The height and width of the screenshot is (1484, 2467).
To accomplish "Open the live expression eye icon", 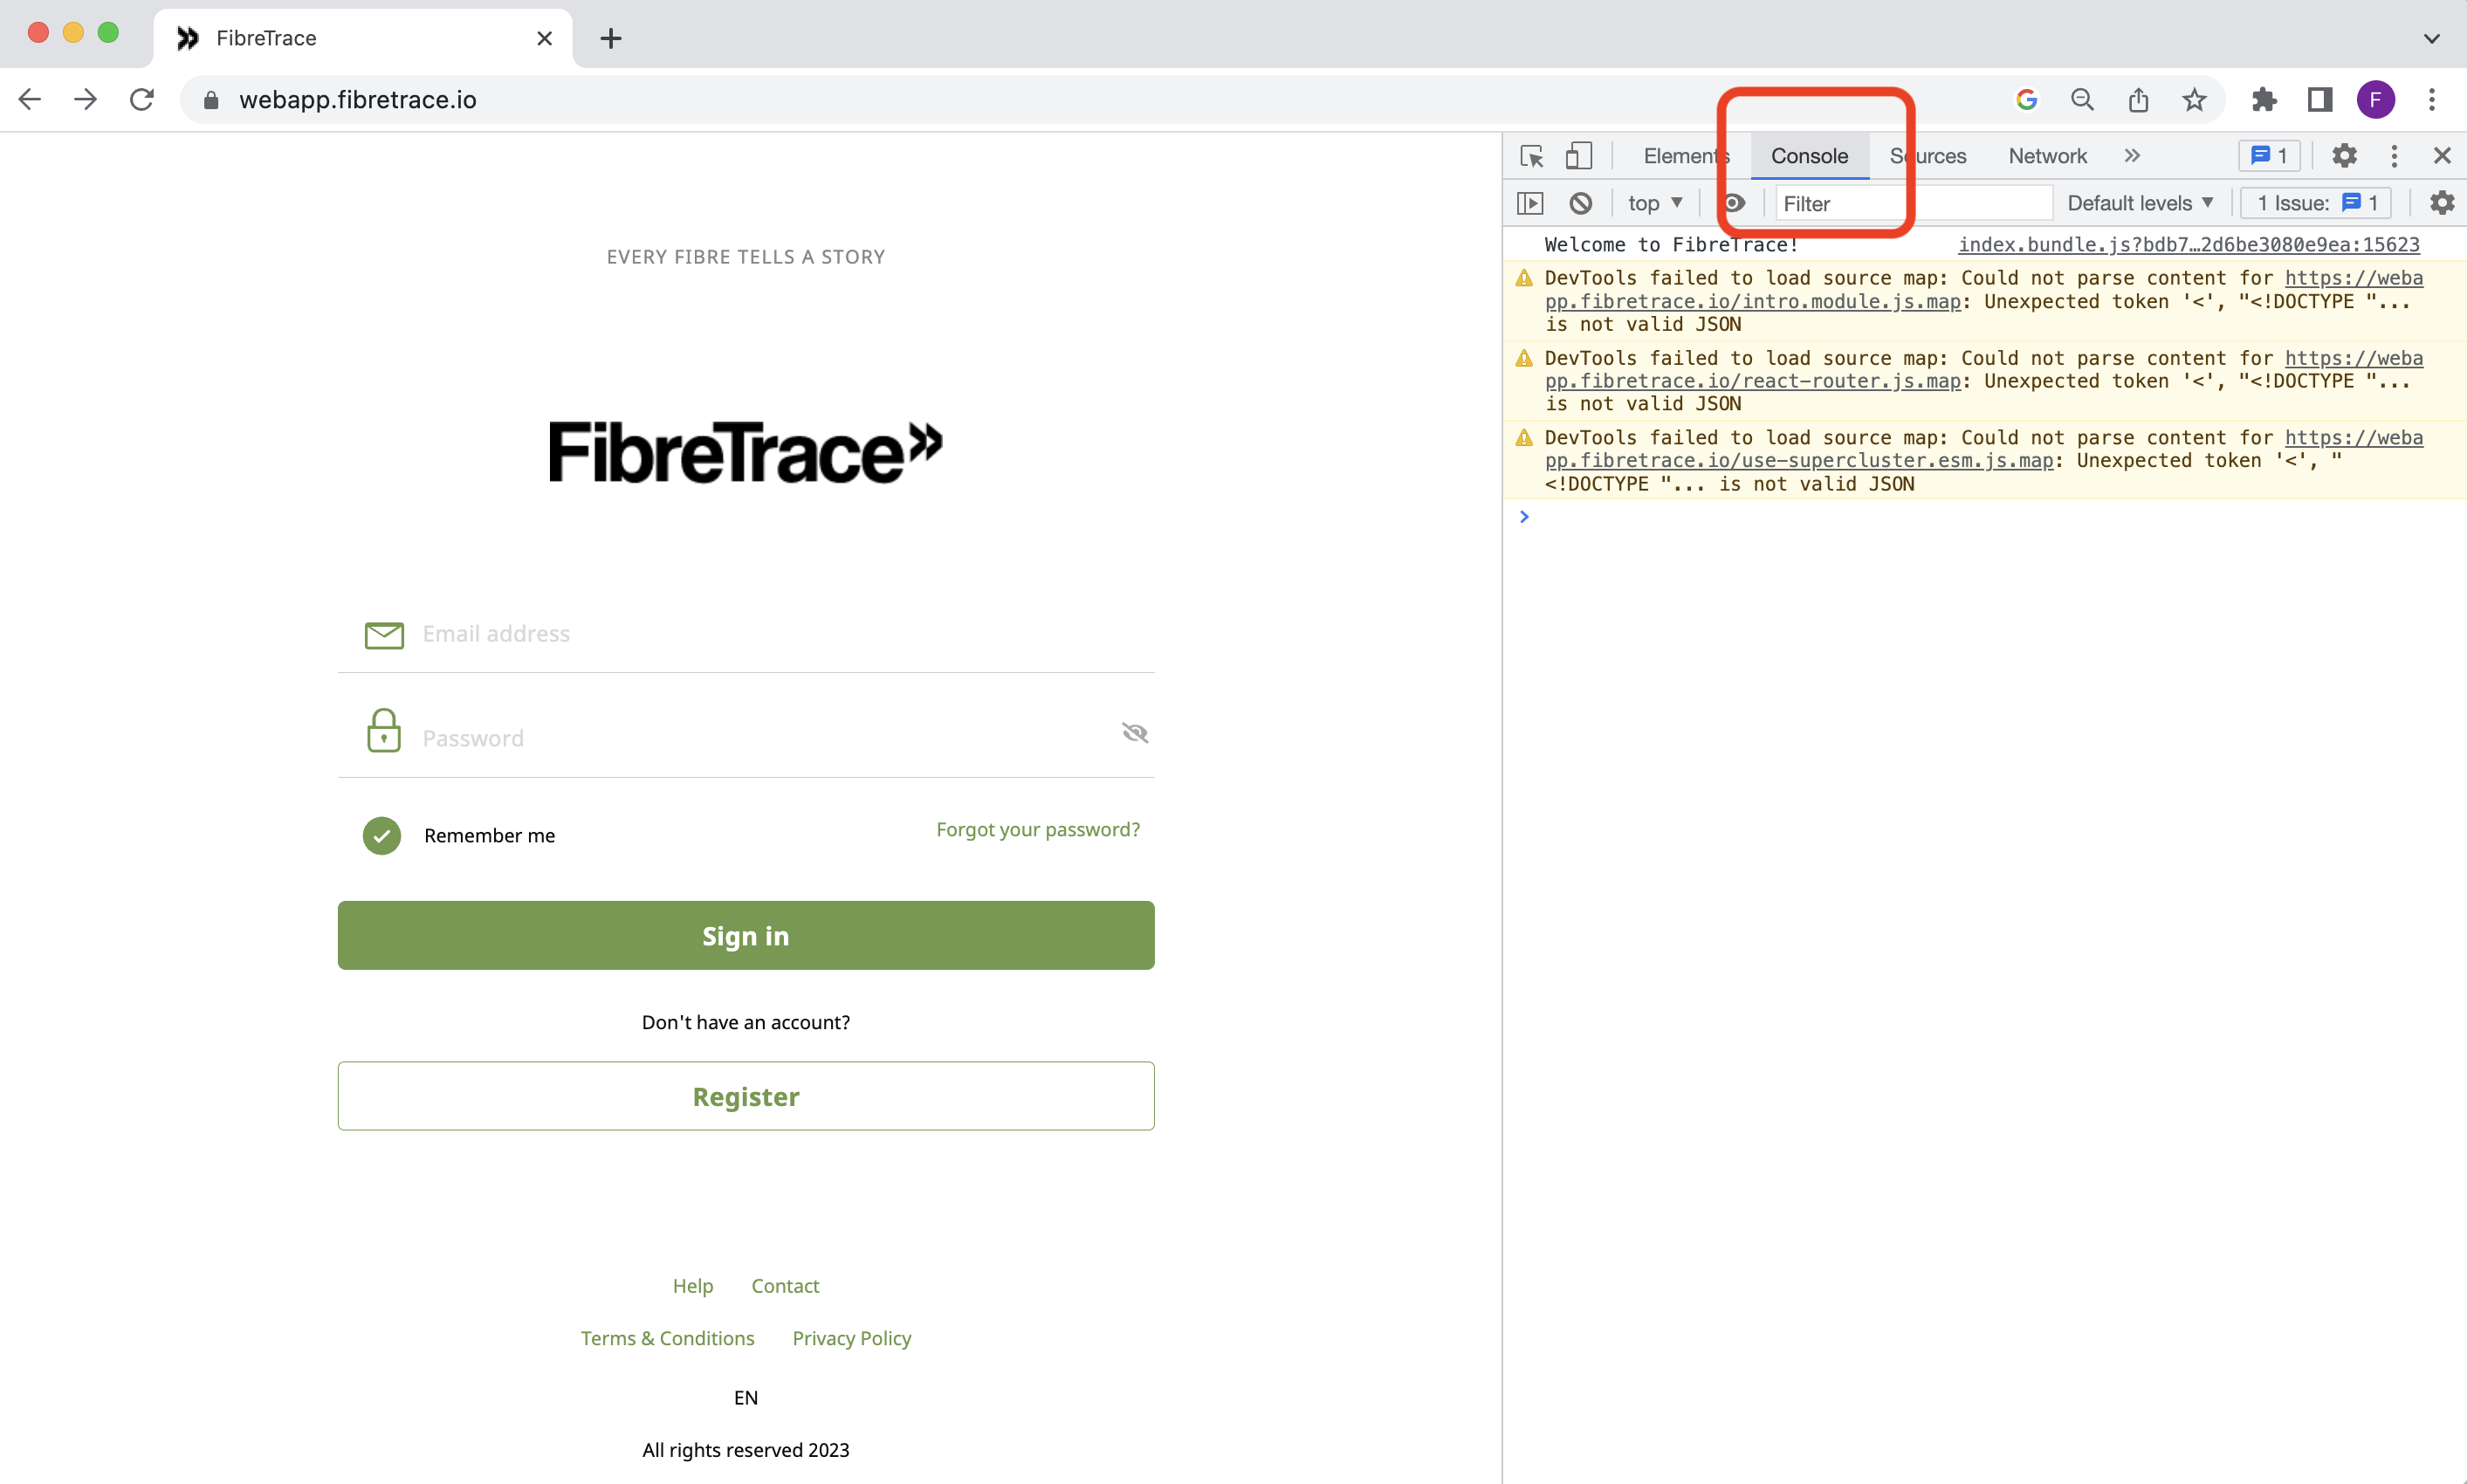I will [x=1735, y=202].
